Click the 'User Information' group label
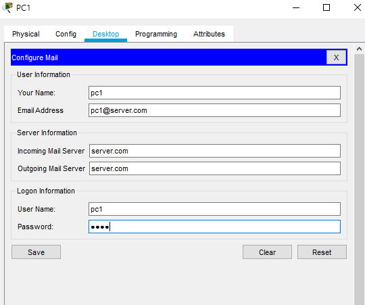 click(43, 74)
